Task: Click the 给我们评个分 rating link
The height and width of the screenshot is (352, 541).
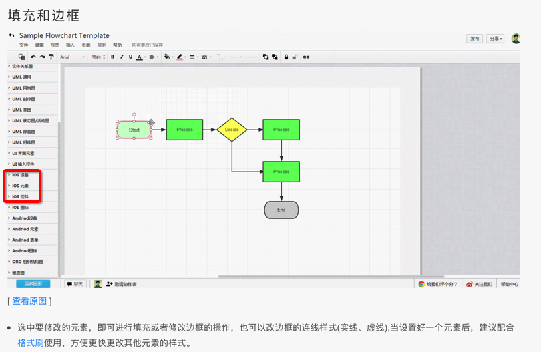Action: [x=438, y=284]
